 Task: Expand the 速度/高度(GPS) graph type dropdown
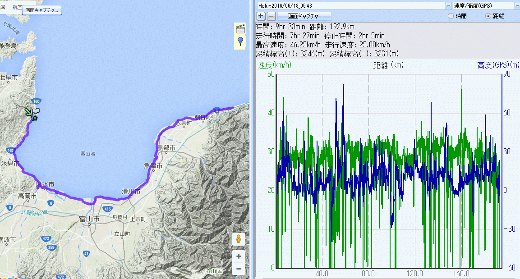click(x=516, y=6)
